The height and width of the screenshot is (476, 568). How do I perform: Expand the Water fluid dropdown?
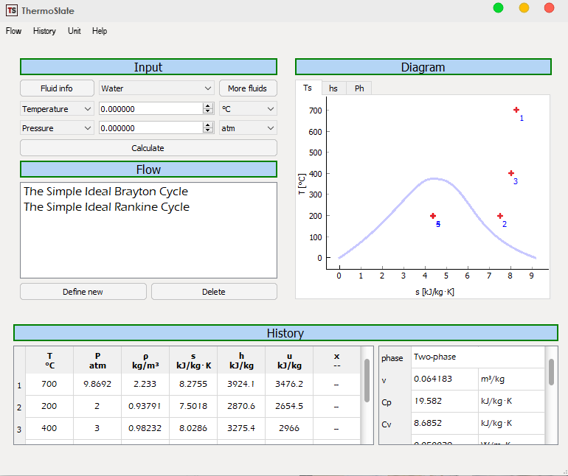[156, 88]
